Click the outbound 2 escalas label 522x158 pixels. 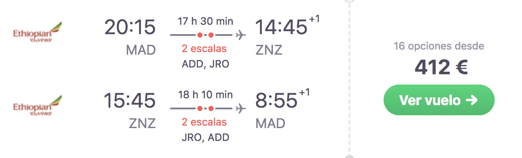click(x=204, y=49)
